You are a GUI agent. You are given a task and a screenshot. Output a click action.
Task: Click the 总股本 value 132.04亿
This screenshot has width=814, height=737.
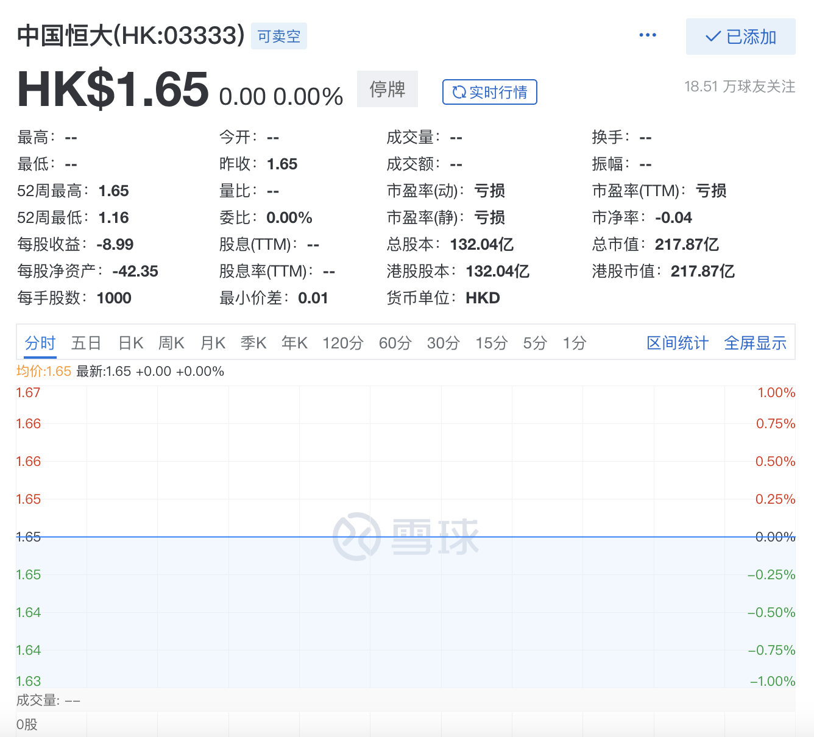[x=482, y=244]
